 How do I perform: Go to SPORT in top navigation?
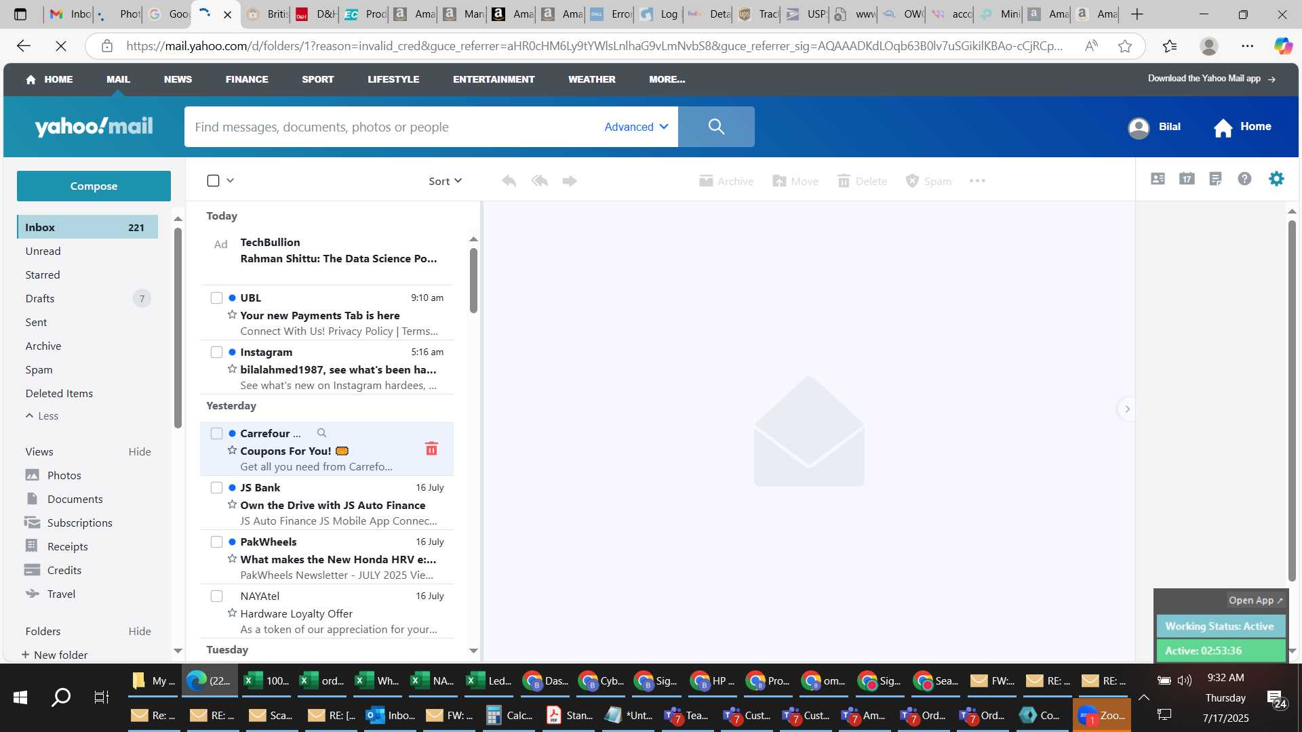click(x=317, y=79)
